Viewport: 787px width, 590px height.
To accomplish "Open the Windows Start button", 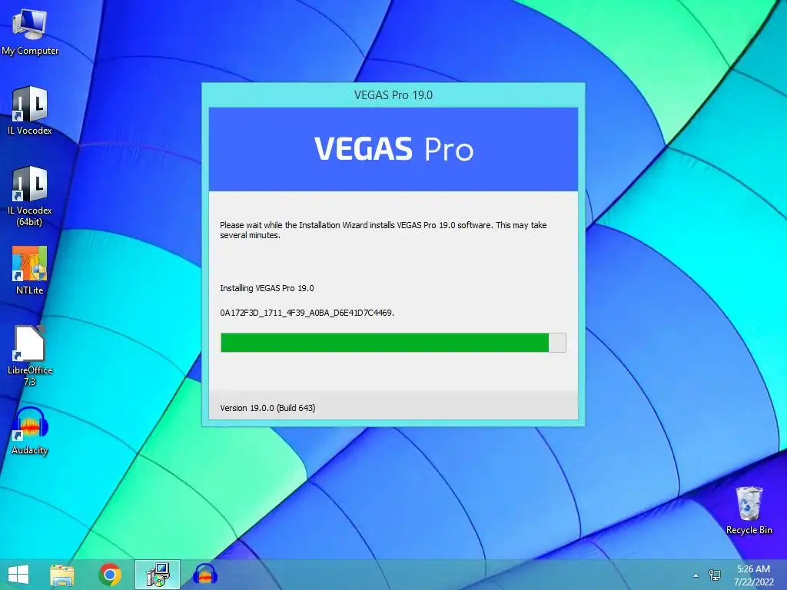I will click(x=18, y=575).
